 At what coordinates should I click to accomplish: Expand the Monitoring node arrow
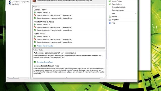coord(8,4)
